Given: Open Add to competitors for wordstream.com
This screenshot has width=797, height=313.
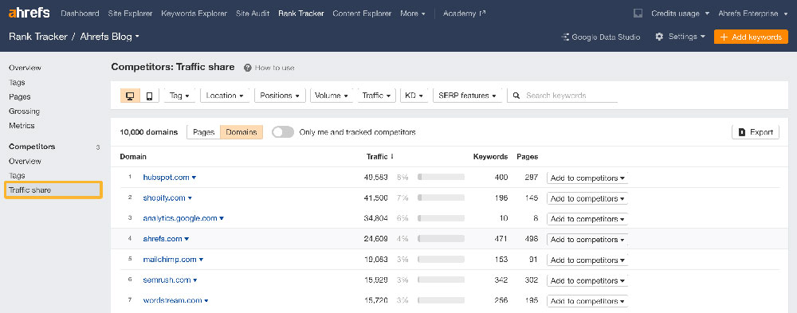Looking at the screenshot, I should (x=587, y=301).
